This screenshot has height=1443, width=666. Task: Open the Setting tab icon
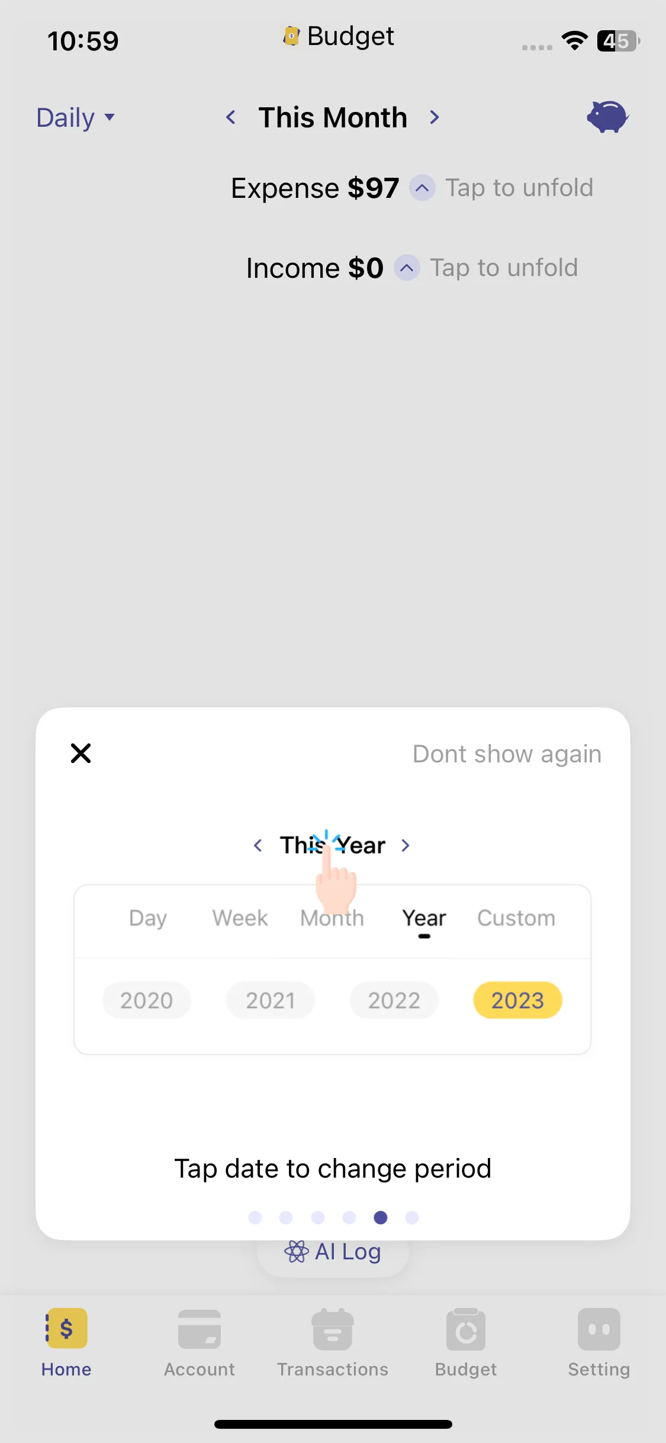coord(599,1329)
